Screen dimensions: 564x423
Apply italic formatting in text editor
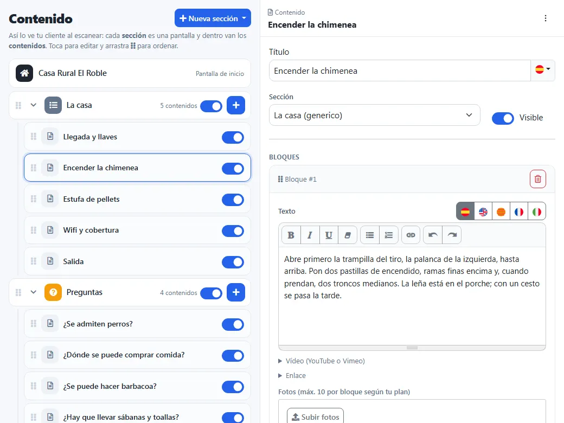[x=310, y=235]
